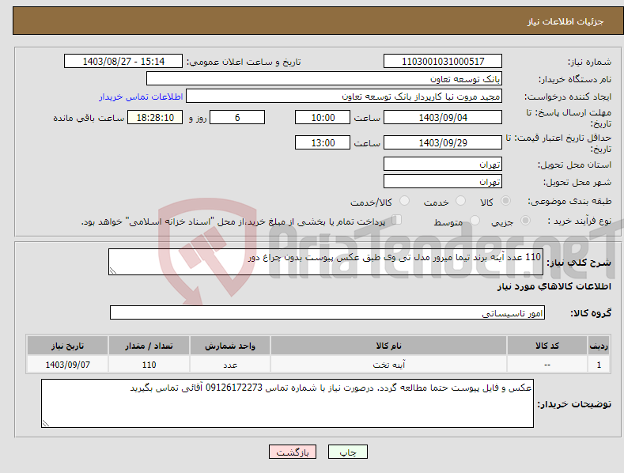Click the توضیحات خریدار text area
624x473 pixels.
pos(287,403)
